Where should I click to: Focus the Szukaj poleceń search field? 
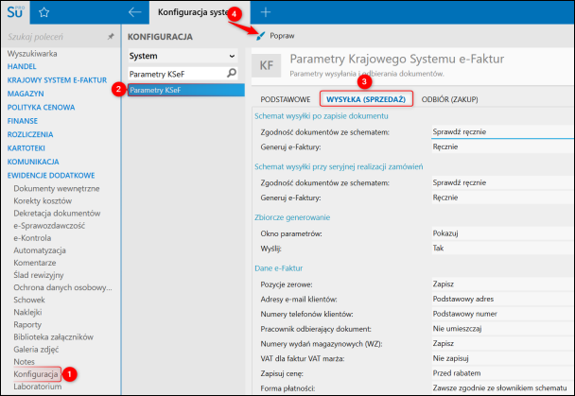[55, 37]
